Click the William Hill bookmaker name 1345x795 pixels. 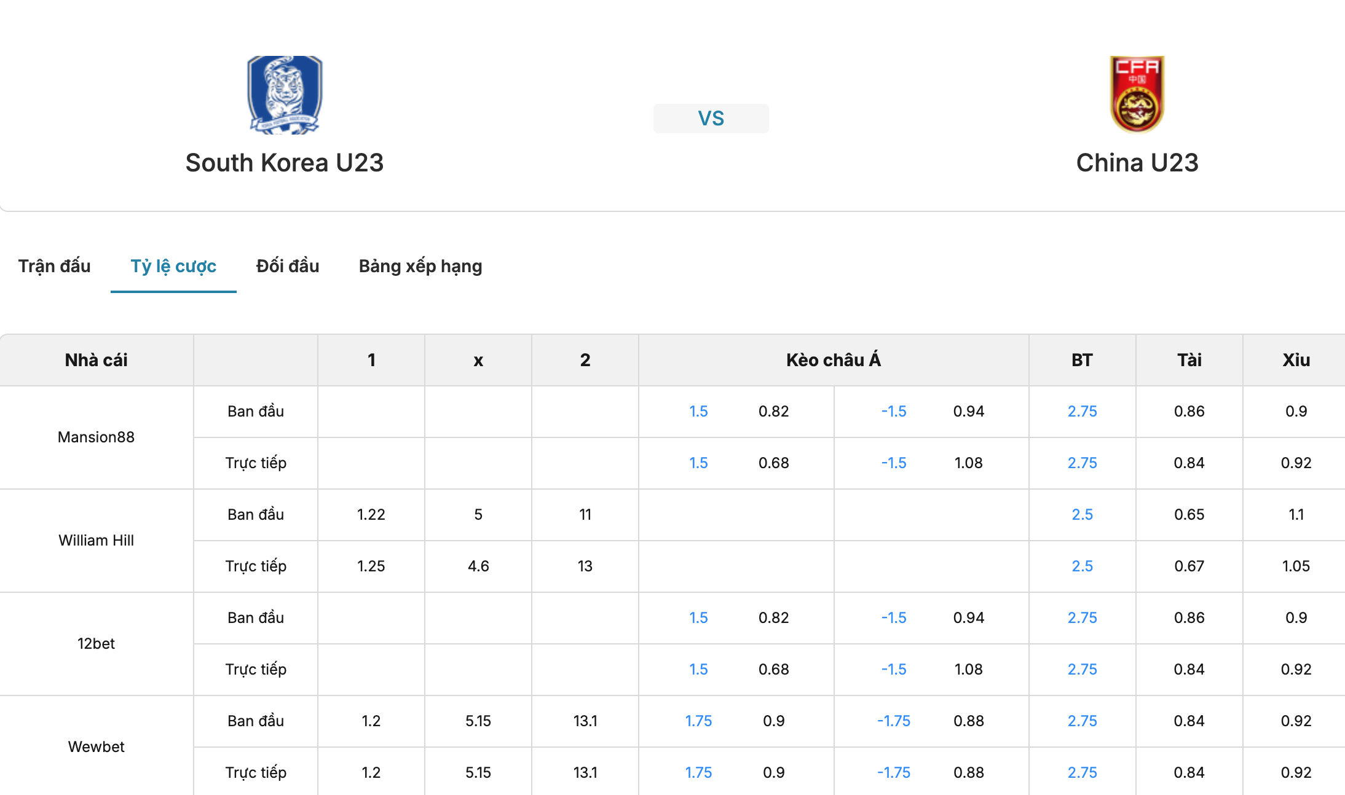(96, 540)
